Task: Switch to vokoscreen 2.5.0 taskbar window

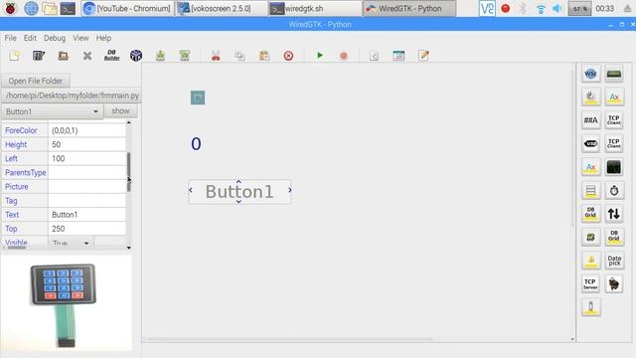Action: point(222,8)
